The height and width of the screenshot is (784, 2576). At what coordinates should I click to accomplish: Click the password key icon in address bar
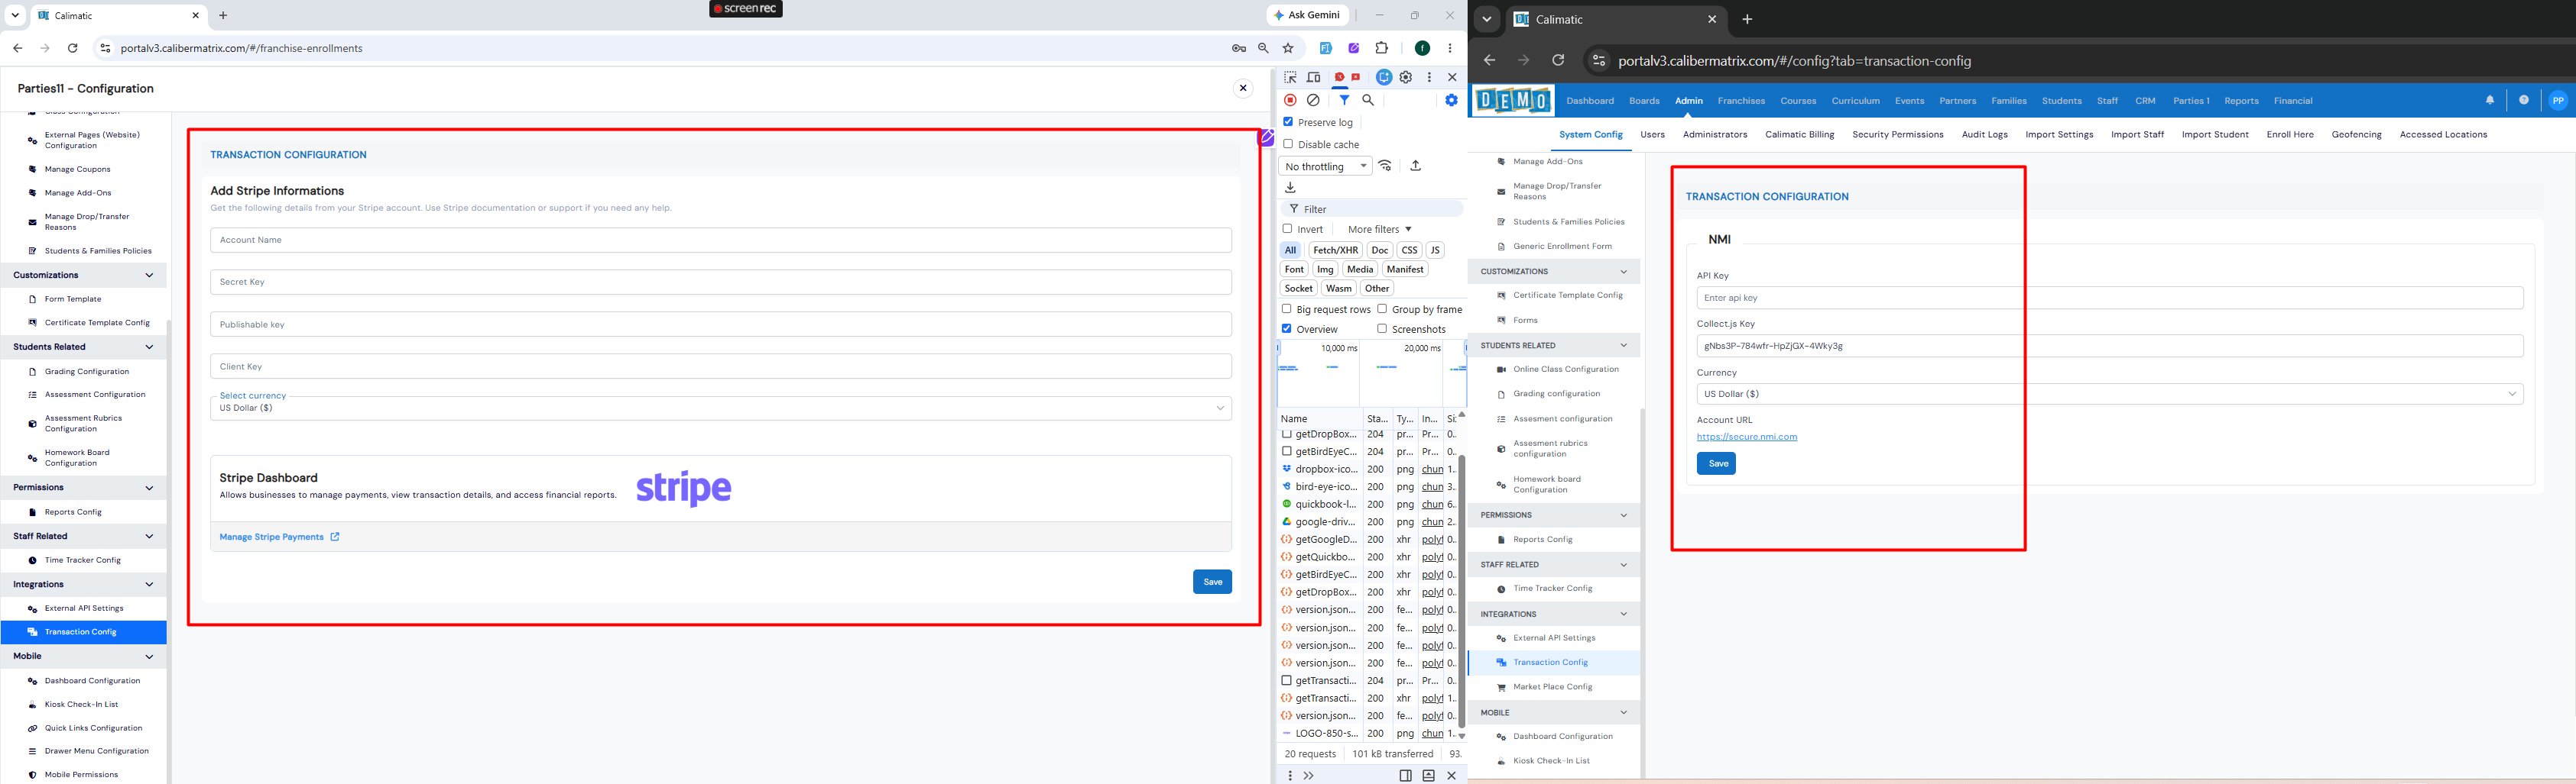click(x=1238, y=48)
